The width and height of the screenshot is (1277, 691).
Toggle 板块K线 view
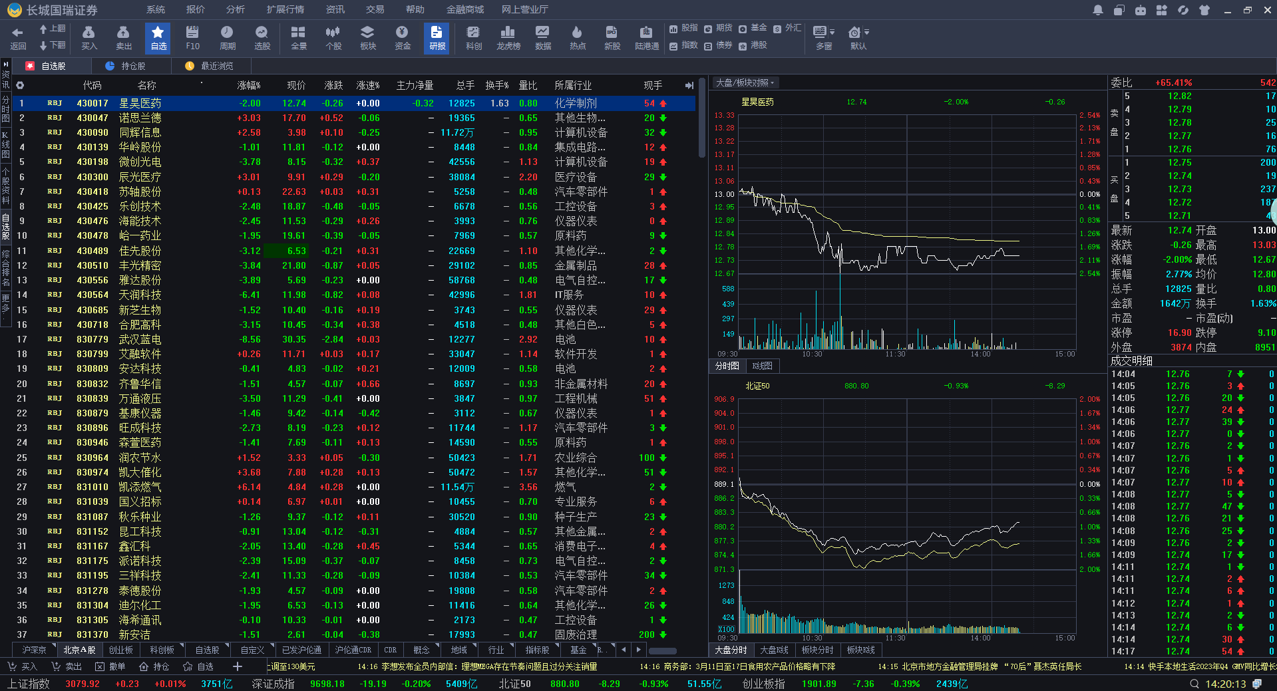pyautogui.click(x=860, y=650)
